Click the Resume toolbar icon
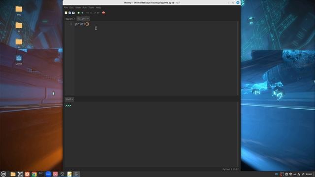The image size is (315, 177). (x=98, y=13)
